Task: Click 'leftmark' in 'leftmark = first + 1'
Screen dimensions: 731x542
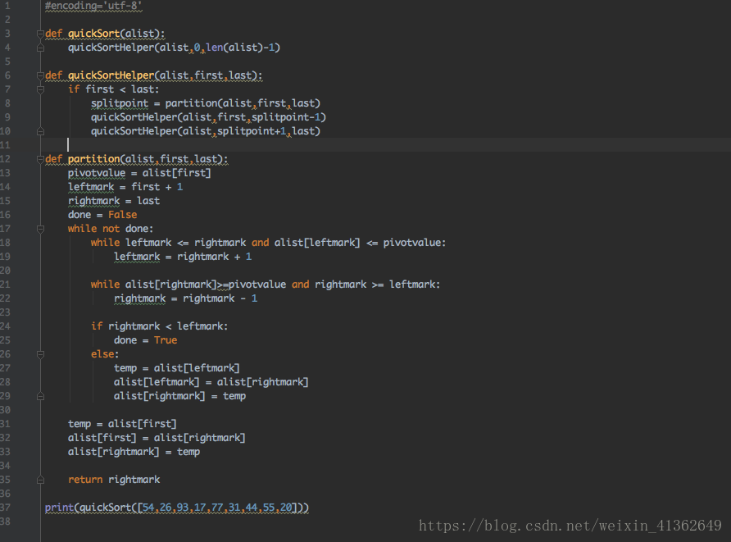Action: [91, 187]
